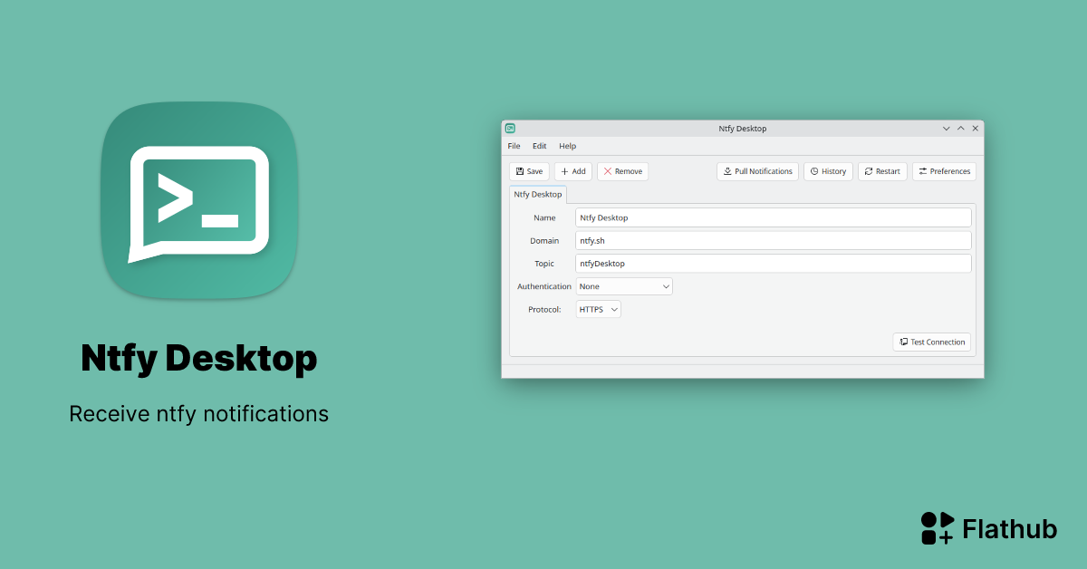
Task: Open the File menu
Action: (514, 146)
